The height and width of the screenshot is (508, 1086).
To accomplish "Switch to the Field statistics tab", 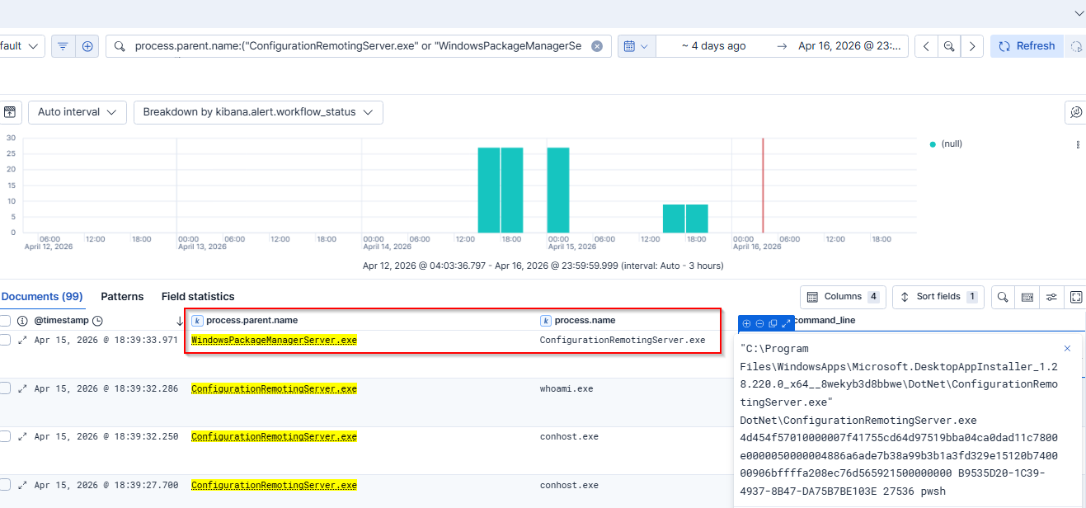I will [197, 296].
